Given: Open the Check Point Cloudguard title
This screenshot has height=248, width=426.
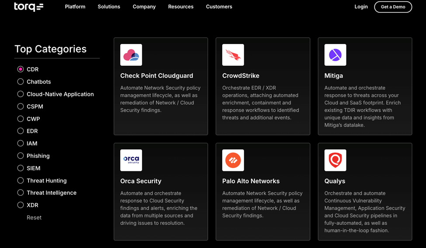Looking at the screenshot, I should 157,75.
